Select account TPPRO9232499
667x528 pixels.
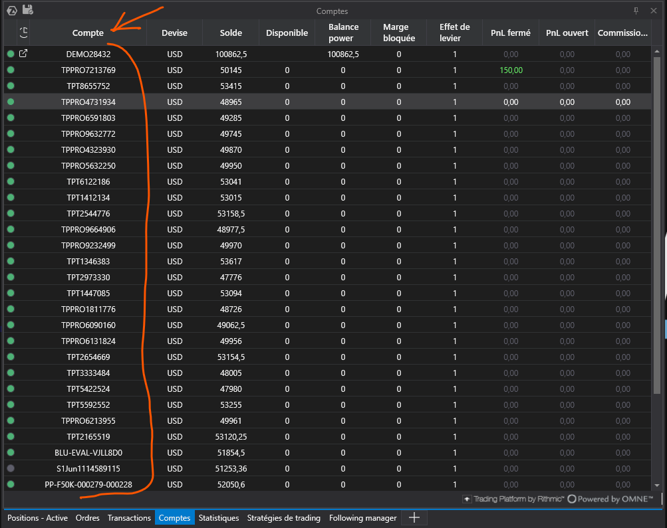(x=328, y=245)
